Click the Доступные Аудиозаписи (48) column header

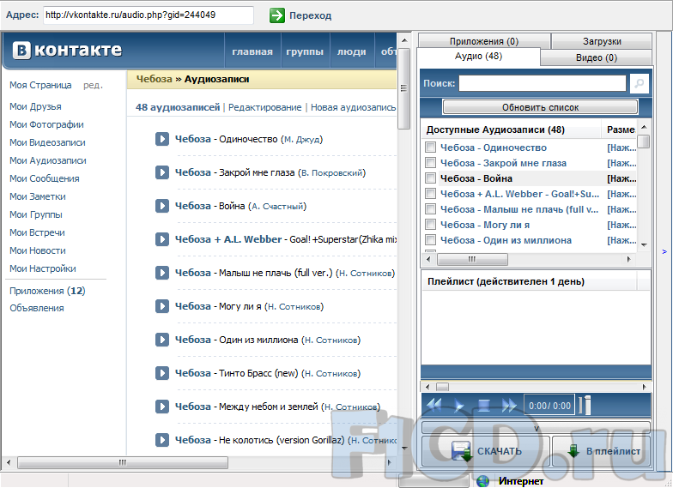[x=512, y=130]
